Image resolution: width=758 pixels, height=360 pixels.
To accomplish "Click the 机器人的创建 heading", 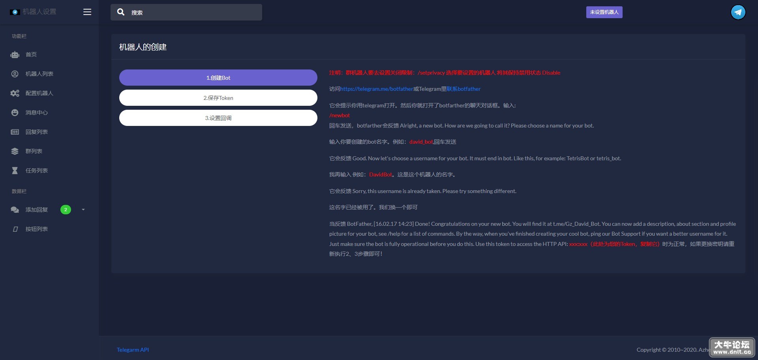I will [143, 47].
